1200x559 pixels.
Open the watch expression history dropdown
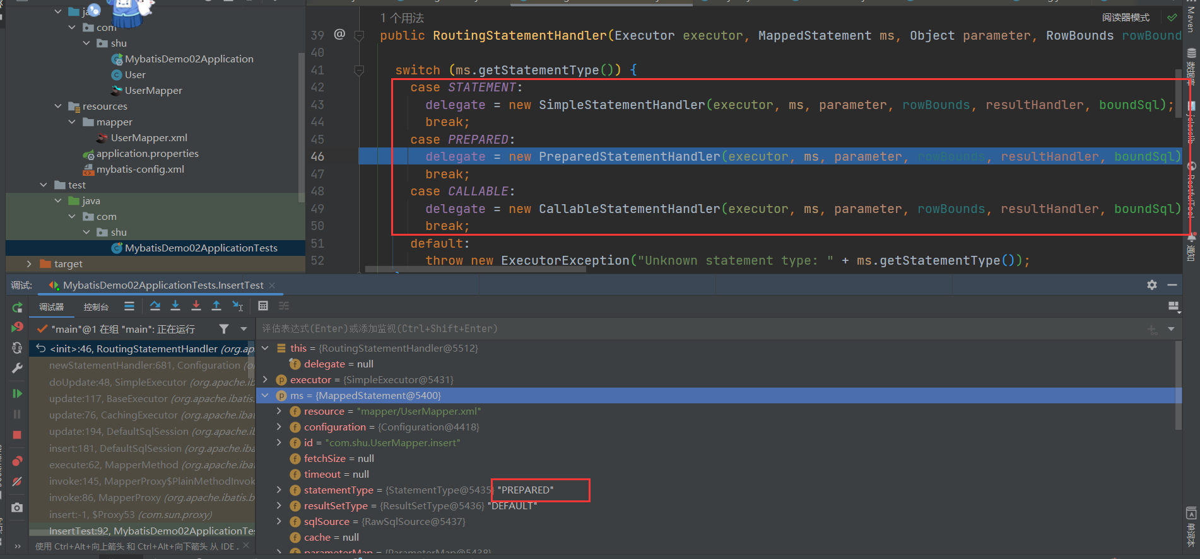pyautogui.click(x=1171, y=329)
